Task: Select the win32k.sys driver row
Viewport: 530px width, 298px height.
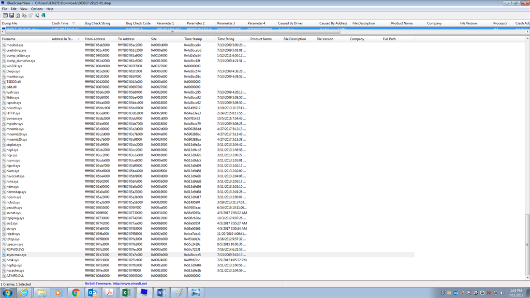Action: 207,66
